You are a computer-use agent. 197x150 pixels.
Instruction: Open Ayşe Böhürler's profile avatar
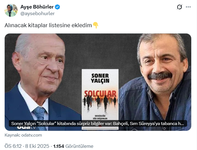[11, 10]
